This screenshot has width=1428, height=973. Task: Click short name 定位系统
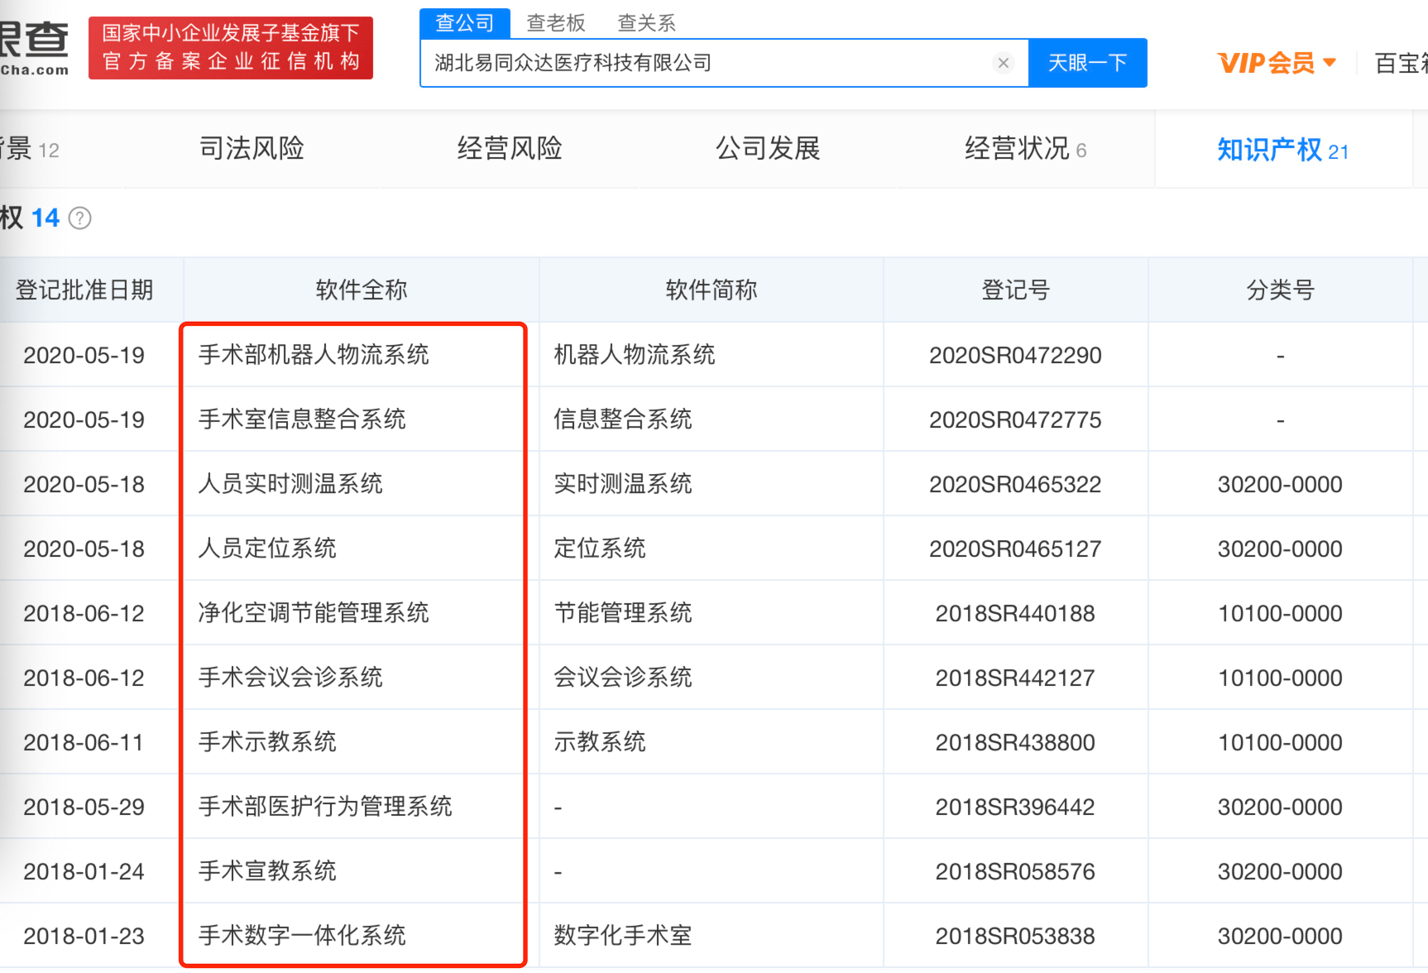click(x=600, y=549)
